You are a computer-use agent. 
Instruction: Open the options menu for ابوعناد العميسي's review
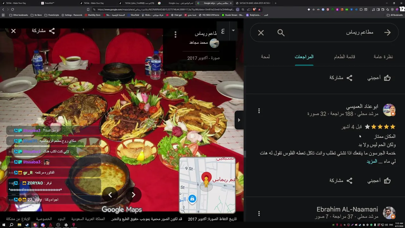[259, 111]
